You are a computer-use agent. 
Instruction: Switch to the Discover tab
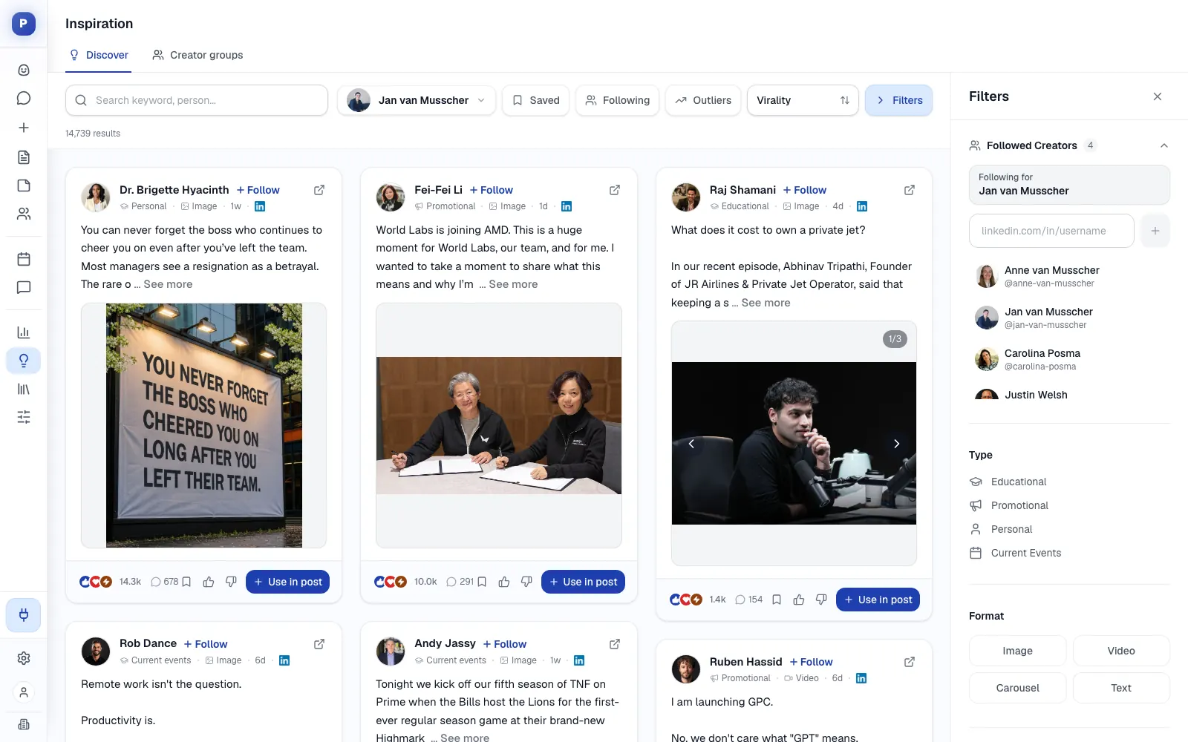click(99, 55)
